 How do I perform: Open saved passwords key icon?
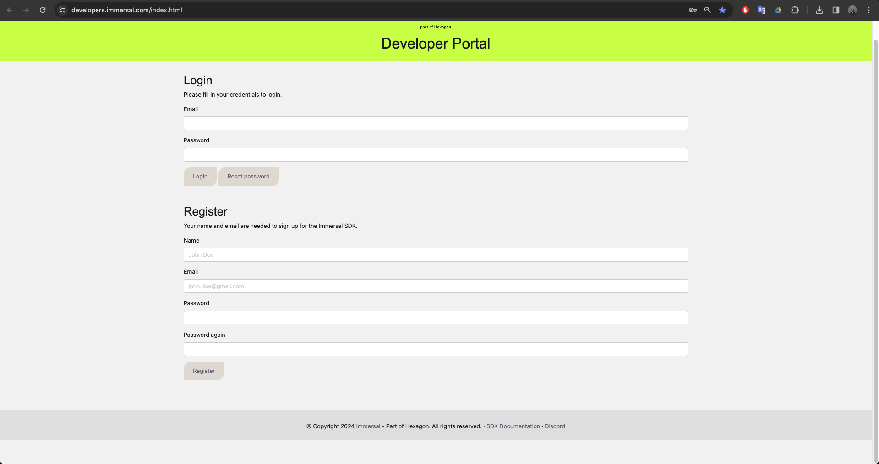pyautogui.click(x=693, y=10)
